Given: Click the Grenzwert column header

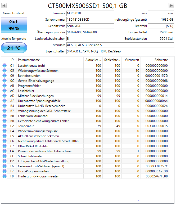Looking at the screenshot, I should pyautogui.click(x=131, y=60).
